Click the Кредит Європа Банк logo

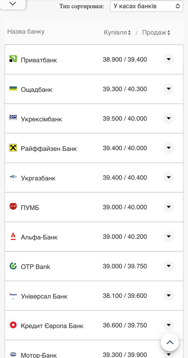tap(13, 325)
